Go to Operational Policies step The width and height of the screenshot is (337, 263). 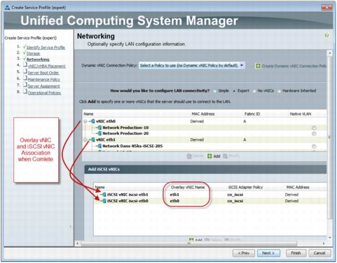44,93
